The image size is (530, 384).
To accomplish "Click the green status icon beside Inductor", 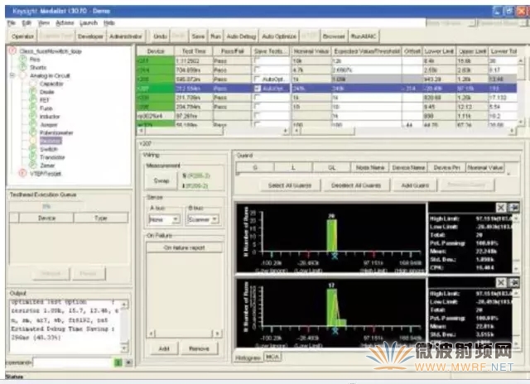I will [33, 116].
